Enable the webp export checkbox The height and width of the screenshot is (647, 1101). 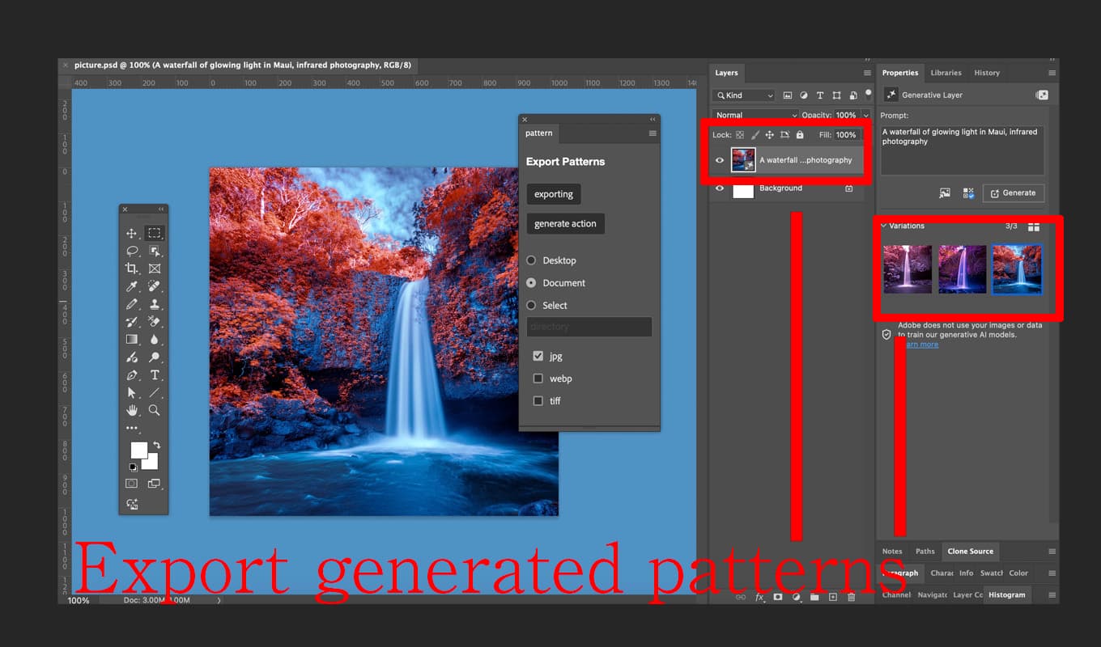tap(538, 378)
